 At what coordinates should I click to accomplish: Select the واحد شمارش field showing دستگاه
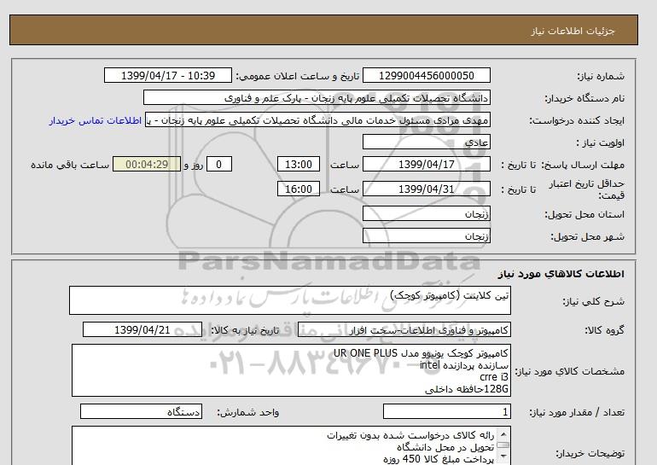(141, 412)
